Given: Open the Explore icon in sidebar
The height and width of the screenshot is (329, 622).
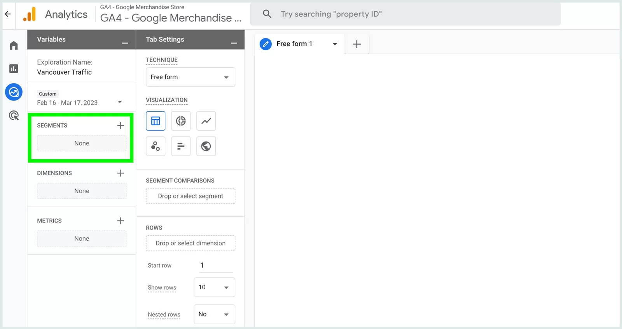Looking at the screenshot, I should point(14,92).
